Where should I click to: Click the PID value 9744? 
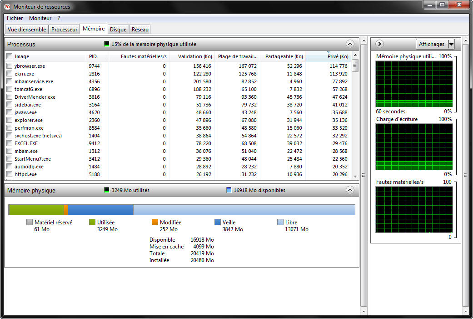(x=94, y=66)
